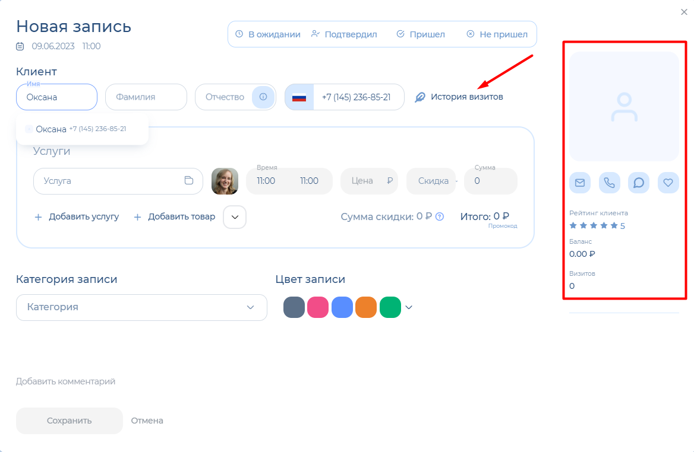Open chat via the message bubble icon
The width and height of the screenshot is (694, 452).
click(x=639, y=183)
